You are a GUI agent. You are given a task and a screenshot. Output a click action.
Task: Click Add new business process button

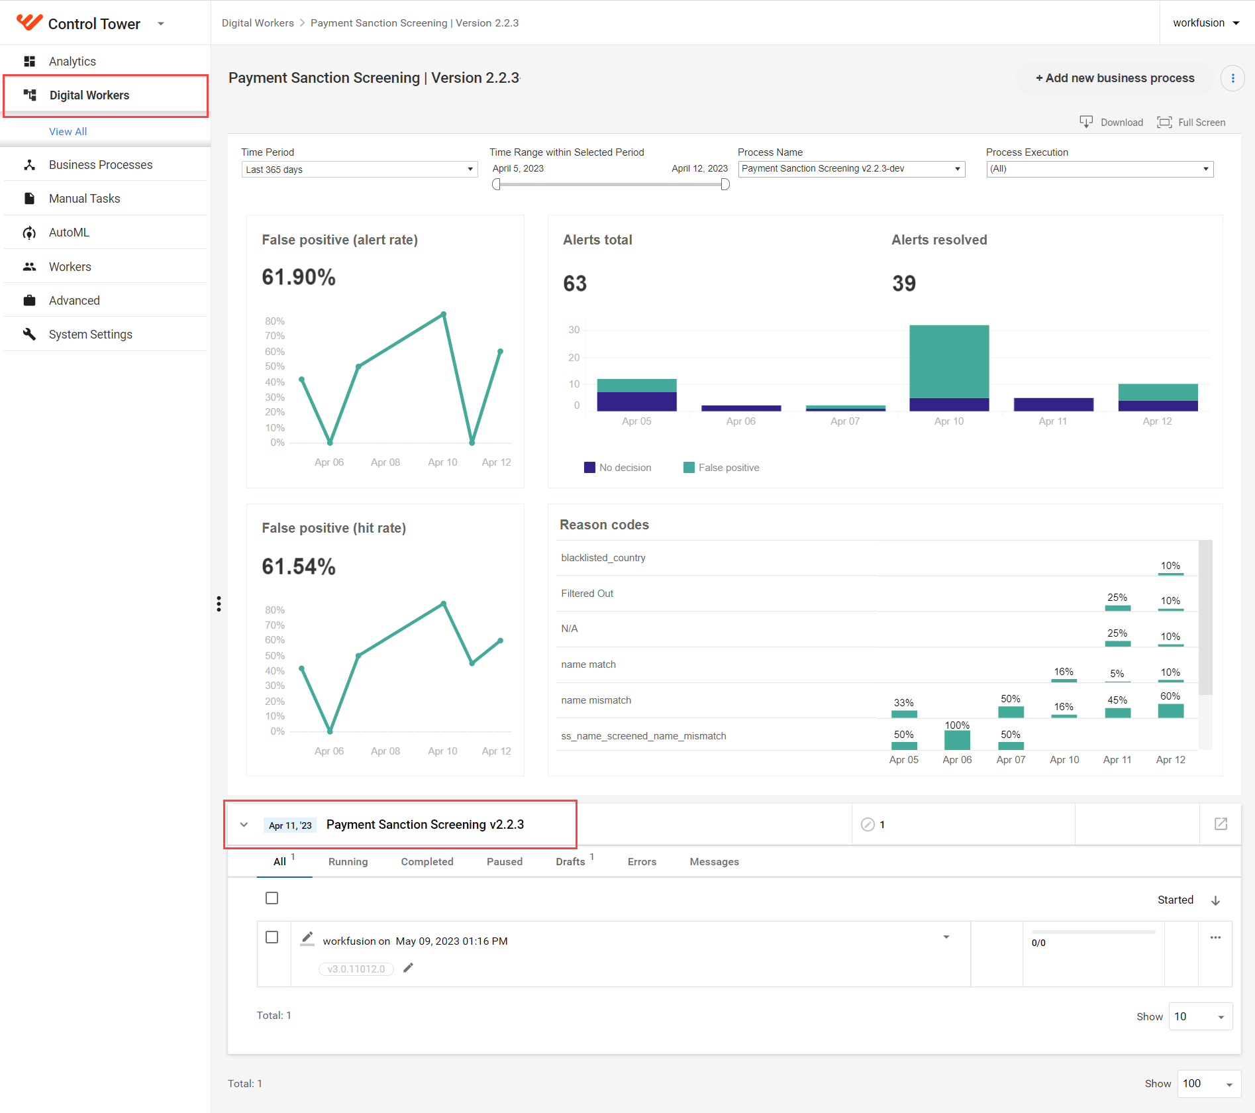click(x=1115, y=78)
